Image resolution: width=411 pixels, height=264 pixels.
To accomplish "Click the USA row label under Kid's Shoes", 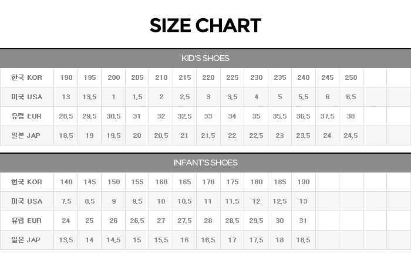I will 26,97.
